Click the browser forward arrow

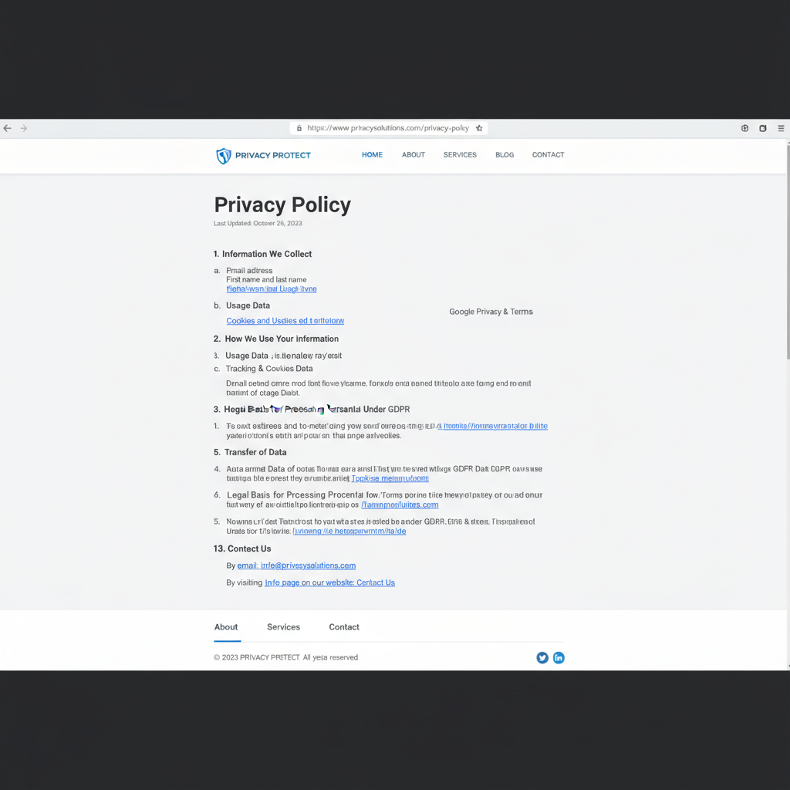tap(24, 128)
